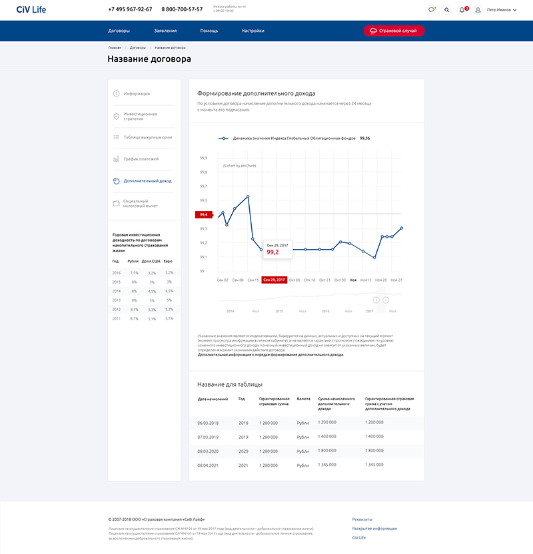Open notifications bell with badge
The width and height of the screenshot is (533, 554).
tap(462, 10)
